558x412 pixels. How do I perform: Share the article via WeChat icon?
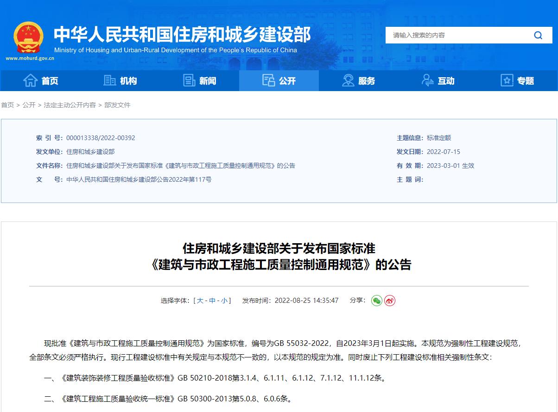[377, 301]
